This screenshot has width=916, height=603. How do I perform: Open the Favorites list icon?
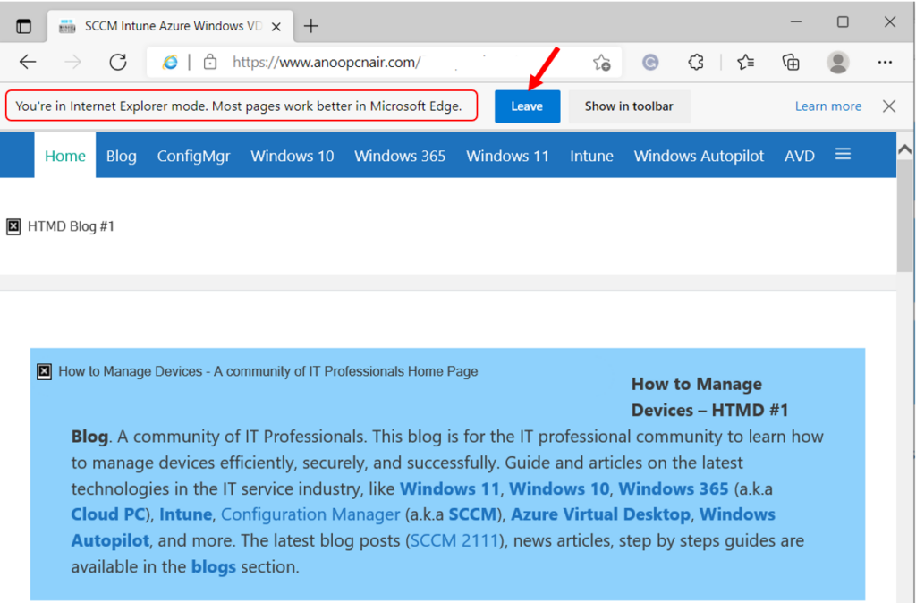[745, 62]
